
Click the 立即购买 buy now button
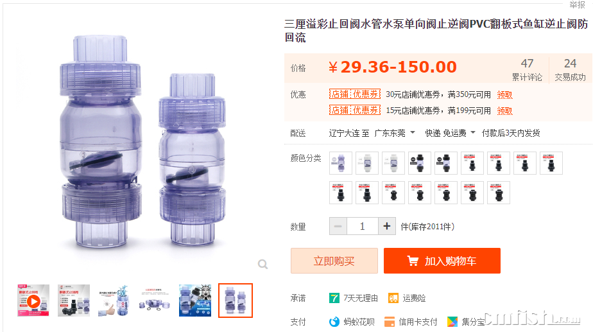coord(334,261)
